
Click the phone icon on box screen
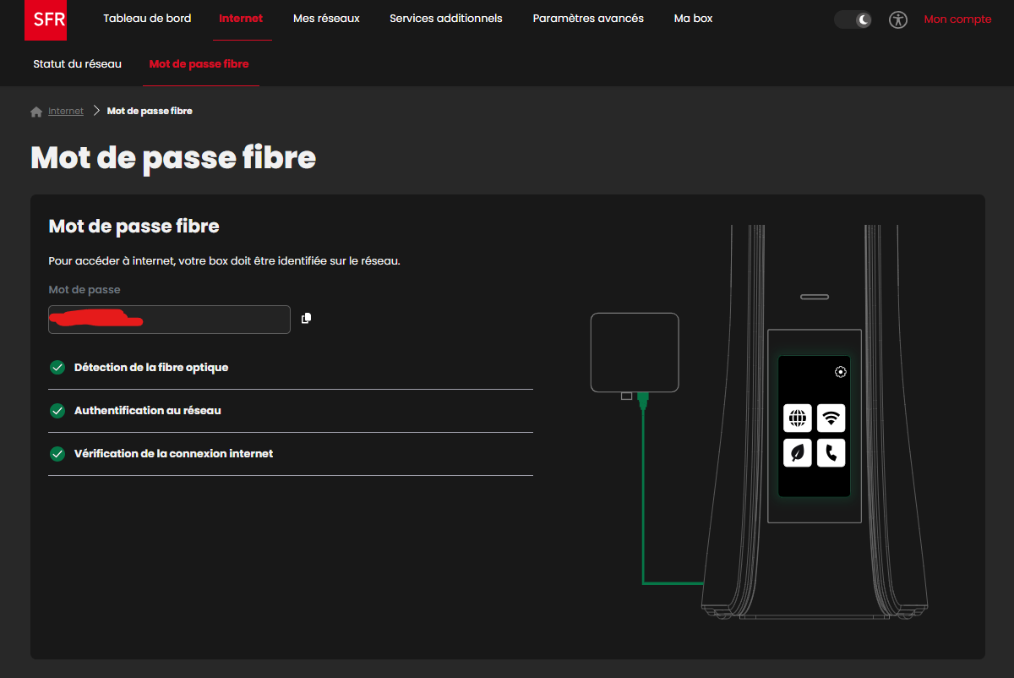coord(831,452)
